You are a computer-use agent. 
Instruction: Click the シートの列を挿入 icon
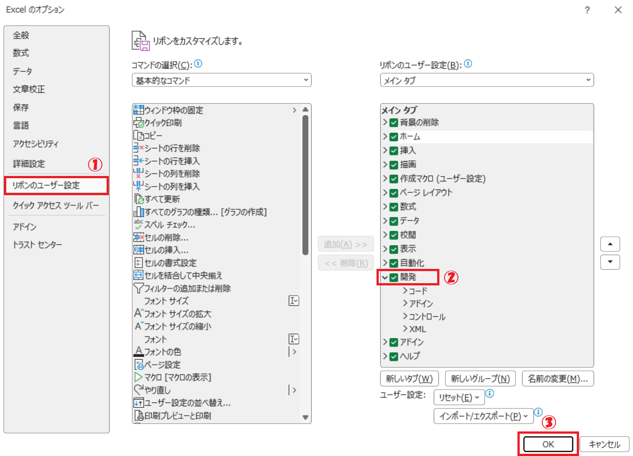pos(139,186)
